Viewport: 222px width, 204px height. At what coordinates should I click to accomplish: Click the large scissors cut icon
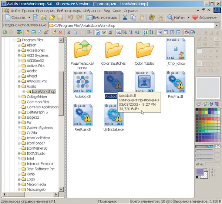125,17
